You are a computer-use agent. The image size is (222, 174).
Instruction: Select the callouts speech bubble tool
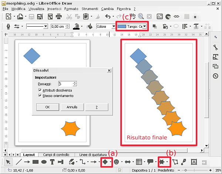click(150, 162)
